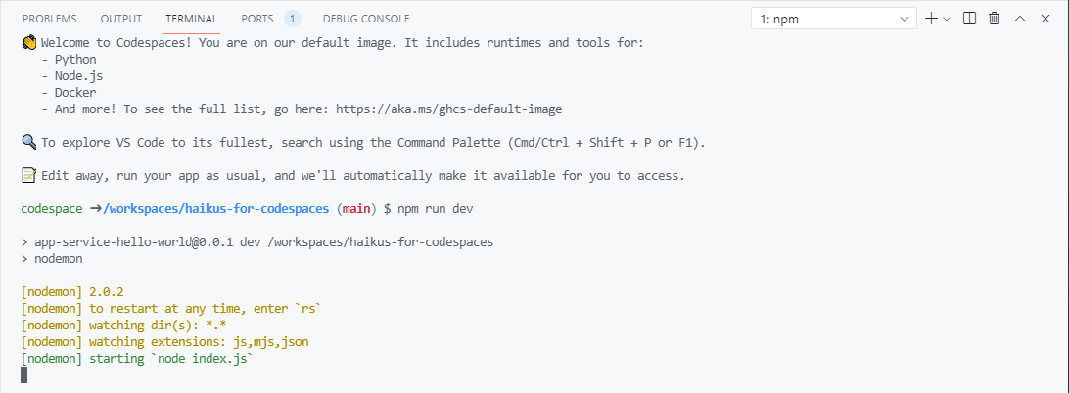Switch to the Problems tab

click(x=49, y=19)
